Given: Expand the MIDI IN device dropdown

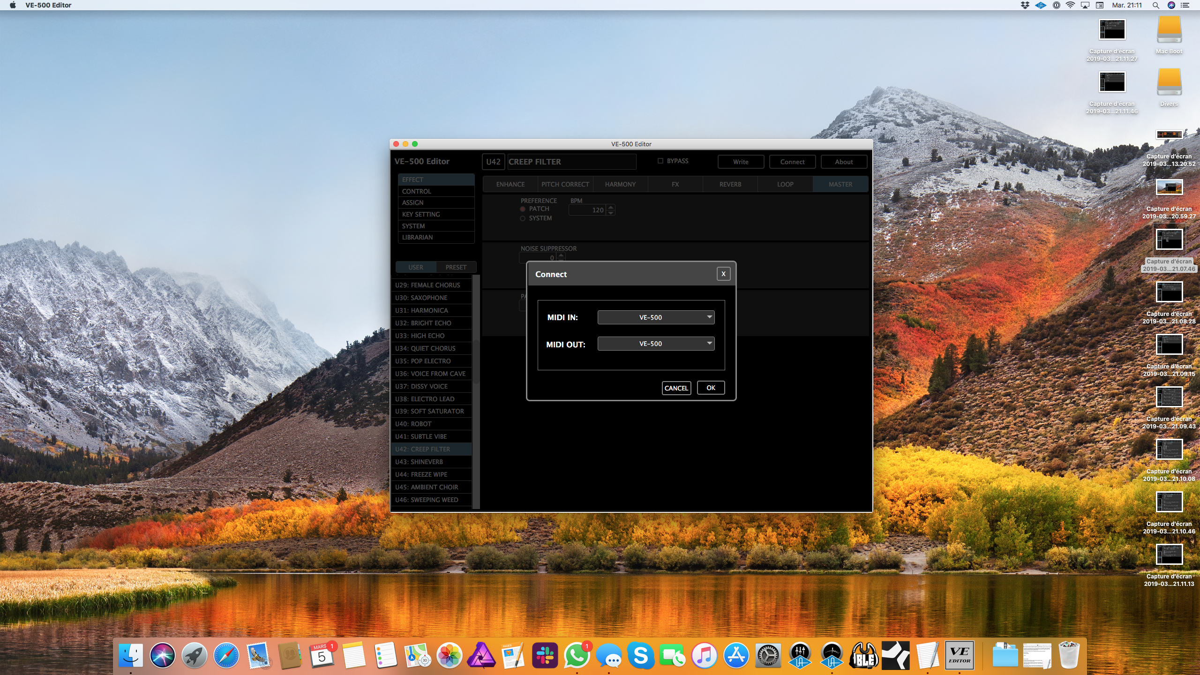Looking at the screenshot, I should 656,317.
